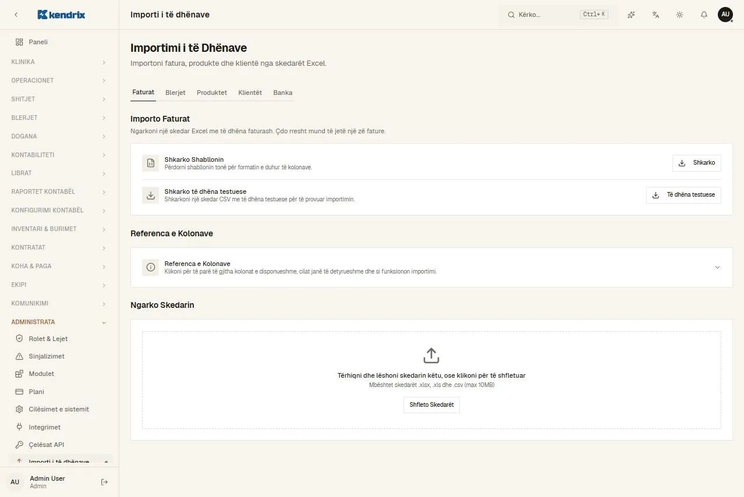Click the logout icon beside Admin User
744x497 pixels.
pyautogui.click(x=104, y=482)
